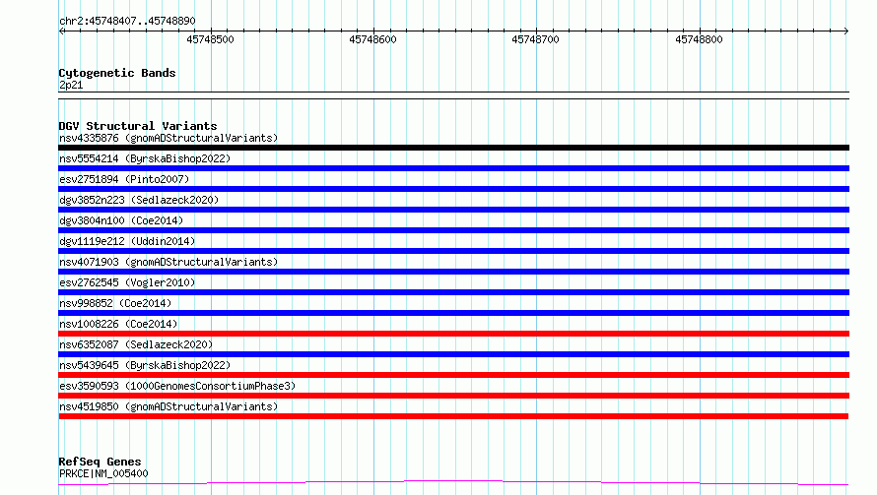This screenshot has height=495, width=877.
Task: Select the esv2762545 (Vogler2010) label
Action: [x=127, y=282]
